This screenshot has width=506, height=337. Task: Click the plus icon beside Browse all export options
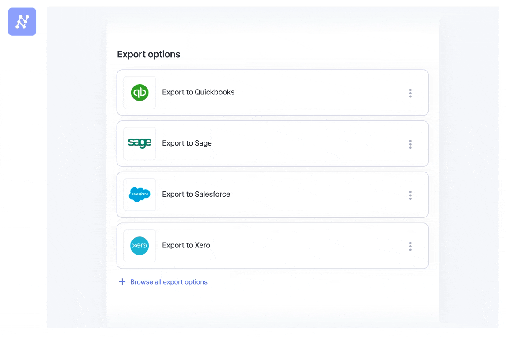click(x=122, y=281)
